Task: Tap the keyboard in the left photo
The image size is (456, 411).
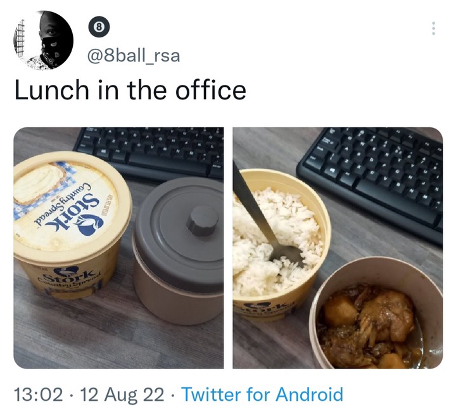Action: tap(149, 153)
